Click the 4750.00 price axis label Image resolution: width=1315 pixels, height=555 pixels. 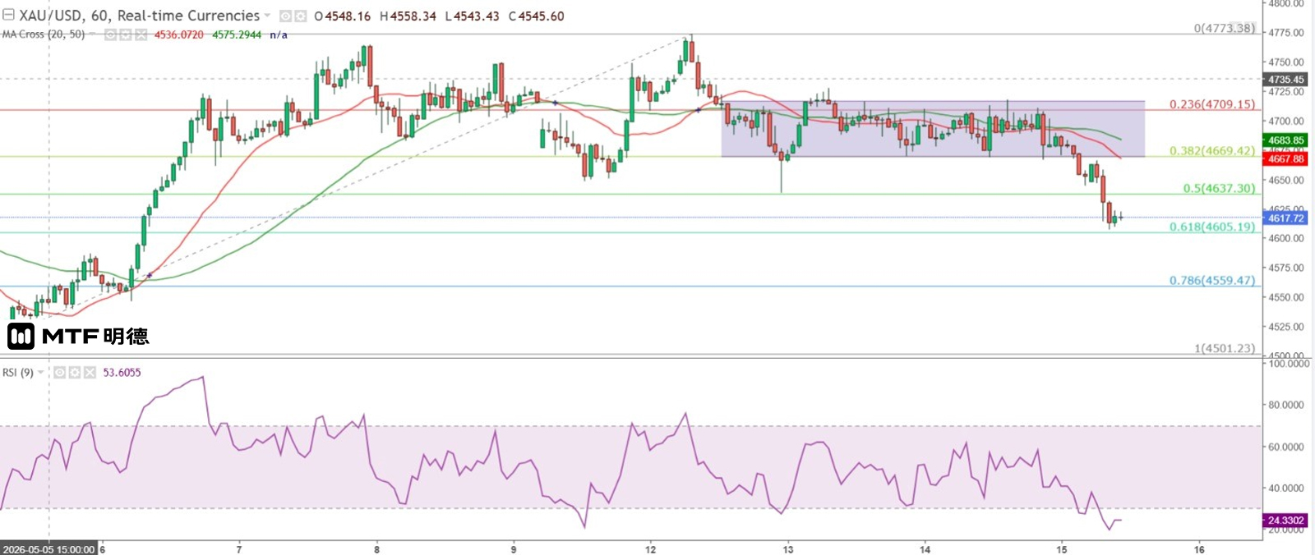(1286, 62)
